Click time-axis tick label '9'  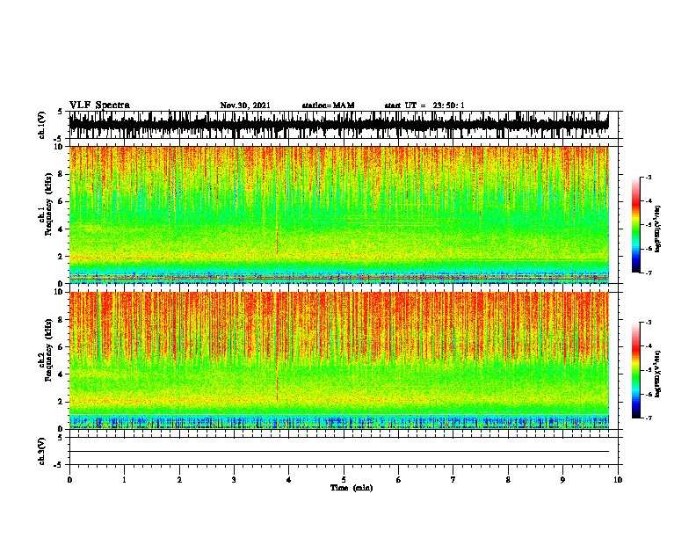pos(562,480)
